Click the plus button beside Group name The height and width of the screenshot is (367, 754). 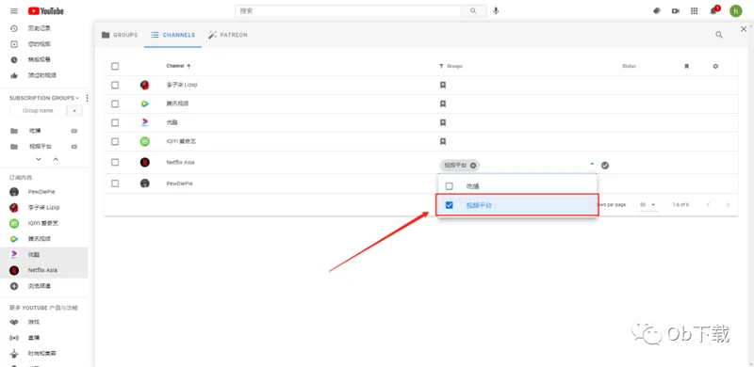[74, 110]
